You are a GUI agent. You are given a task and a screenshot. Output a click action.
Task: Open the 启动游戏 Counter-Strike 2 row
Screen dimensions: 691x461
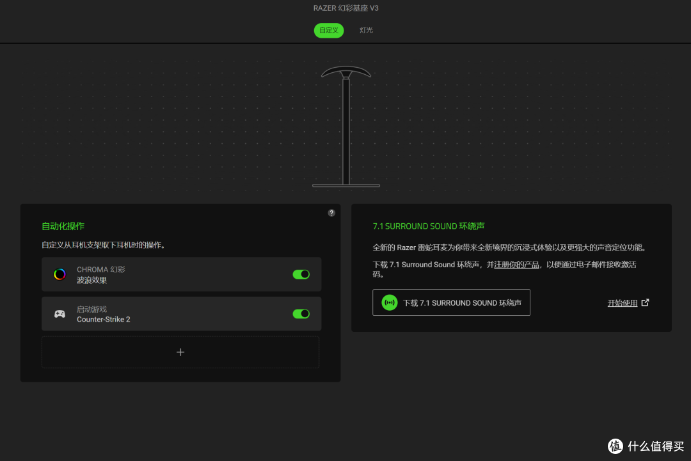pos(181,314)
